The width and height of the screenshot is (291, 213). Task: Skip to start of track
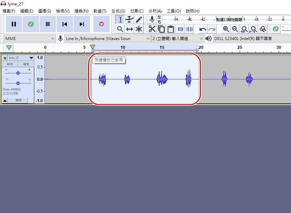pos(65,24)
